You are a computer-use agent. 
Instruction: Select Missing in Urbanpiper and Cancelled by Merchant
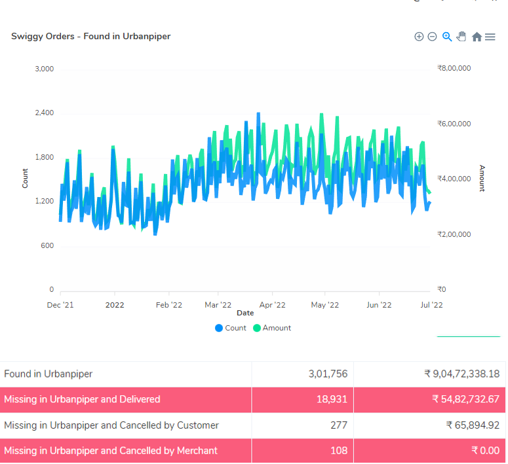tap(111, 451)
